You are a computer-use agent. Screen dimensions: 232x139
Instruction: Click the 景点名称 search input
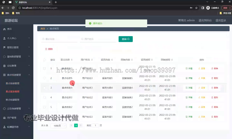pyautogui.click(x=59, y=39)
